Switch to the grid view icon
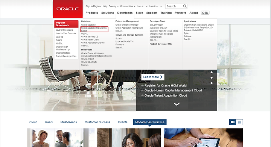271x147 pixels. point(233,122)
